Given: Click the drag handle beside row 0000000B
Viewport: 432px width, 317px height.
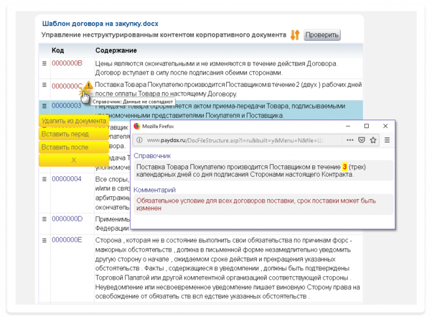Looking at the screenshot, I should tap(44, 62).
